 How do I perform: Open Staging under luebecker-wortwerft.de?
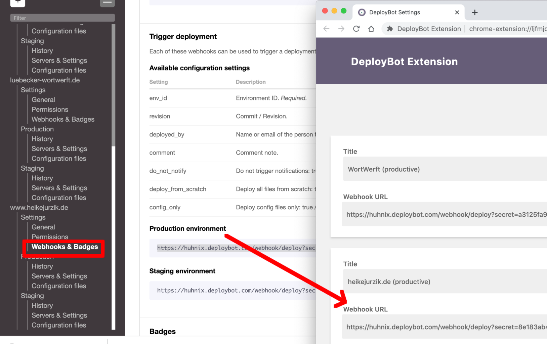tap(32, 168)
